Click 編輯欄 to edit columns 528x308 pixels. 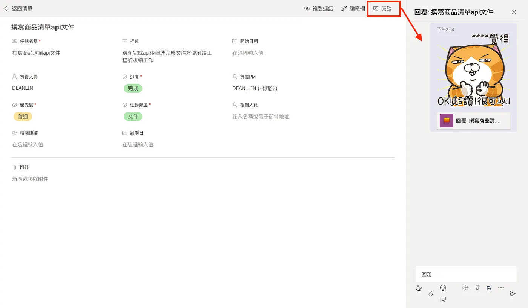[353, 8]
